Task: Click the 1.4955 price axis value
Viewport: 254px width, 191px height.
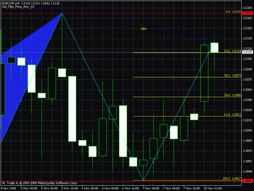Action: click(x=247, y=161)
